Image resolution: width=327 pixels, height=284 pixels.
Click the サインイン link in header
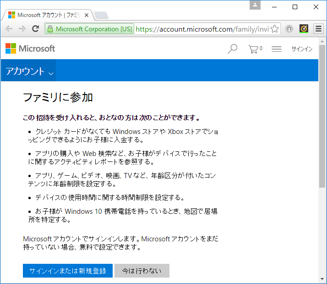302,49
